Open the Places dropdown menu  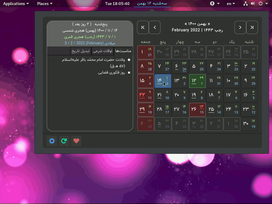45,3
